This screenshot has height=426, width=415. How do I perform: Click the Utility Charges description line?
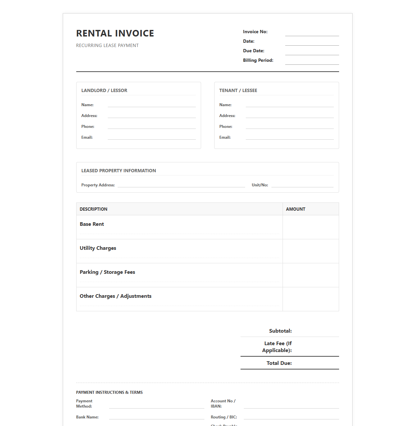179,255
